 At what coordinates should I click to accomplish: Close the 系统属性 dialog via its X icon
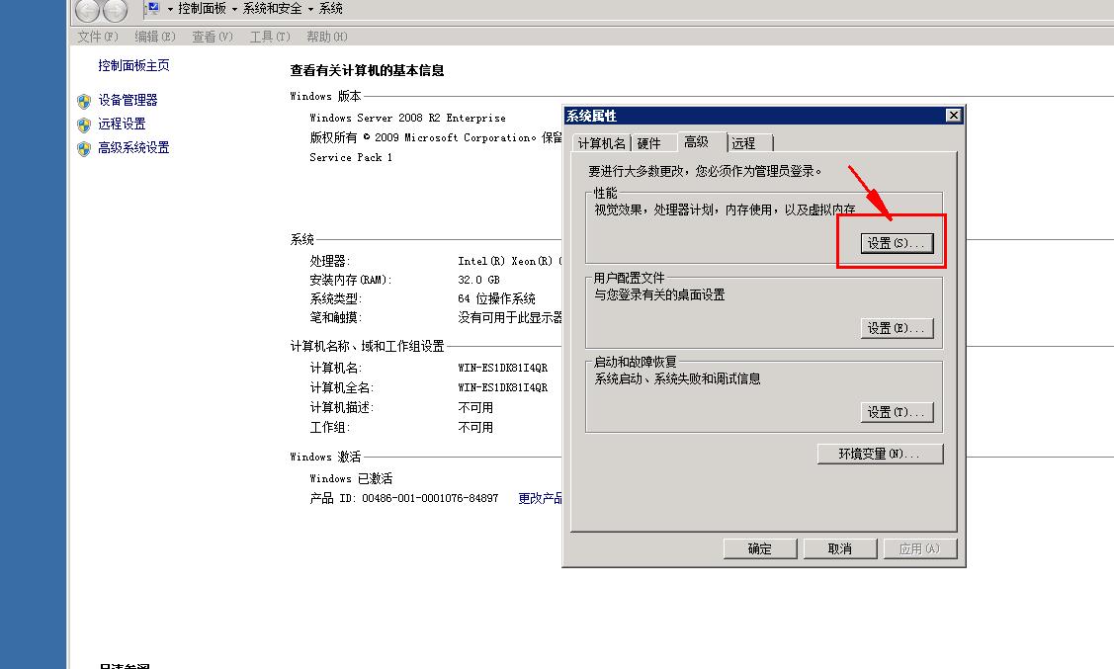coord(952,115)
